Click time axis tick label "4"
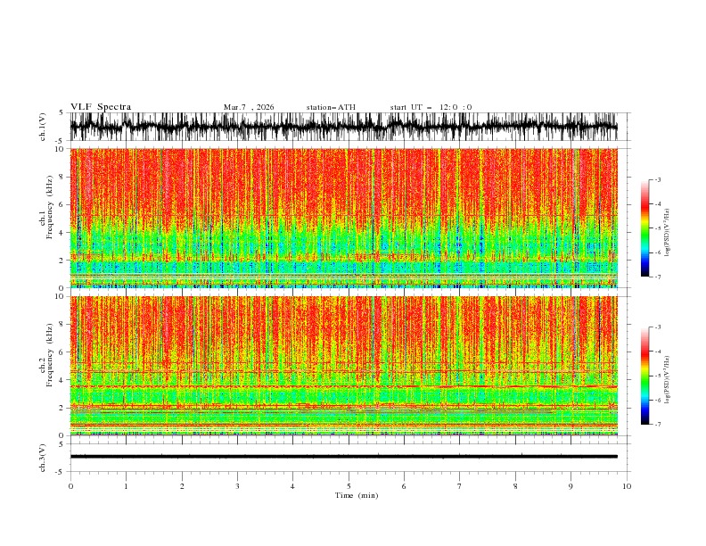The height and width of the screenshot is (546, 706). click(x=292, y=486)
